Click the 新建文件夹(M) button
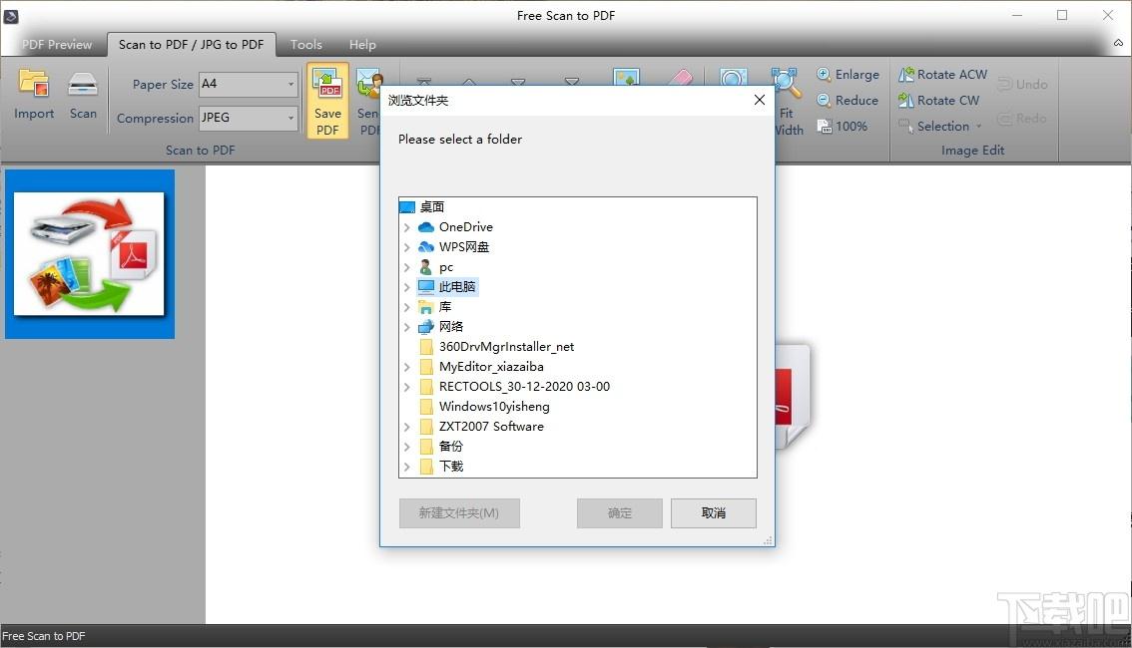 coord(459,513)
